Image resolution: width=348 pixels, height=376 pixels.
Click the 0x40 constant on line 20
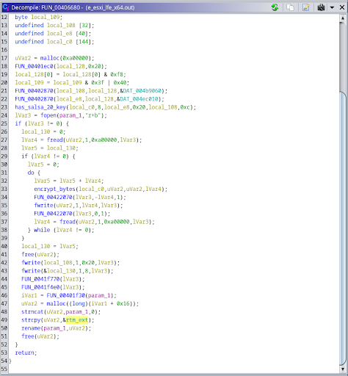pyautogui.click(x=120, y=82)
